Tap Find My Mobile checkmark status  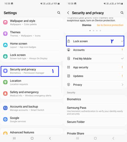(122, 59)
